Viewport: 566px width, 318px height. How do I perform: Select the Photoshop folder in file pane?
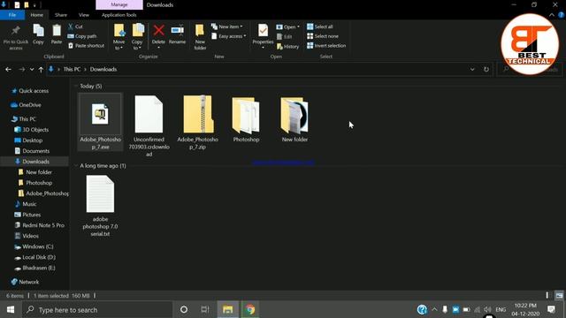pyautogui.click(x=246, y=119)
